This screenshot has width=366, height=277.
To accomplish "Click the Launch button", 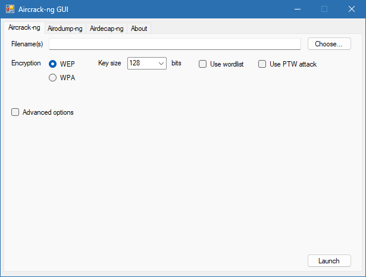I will [329, 261].
